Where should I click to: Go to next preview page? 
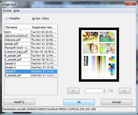[125, 91]
